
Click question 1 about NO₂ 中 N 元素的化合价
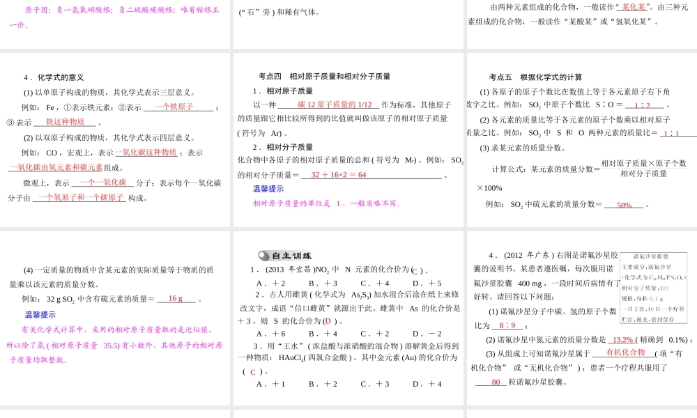339,270
